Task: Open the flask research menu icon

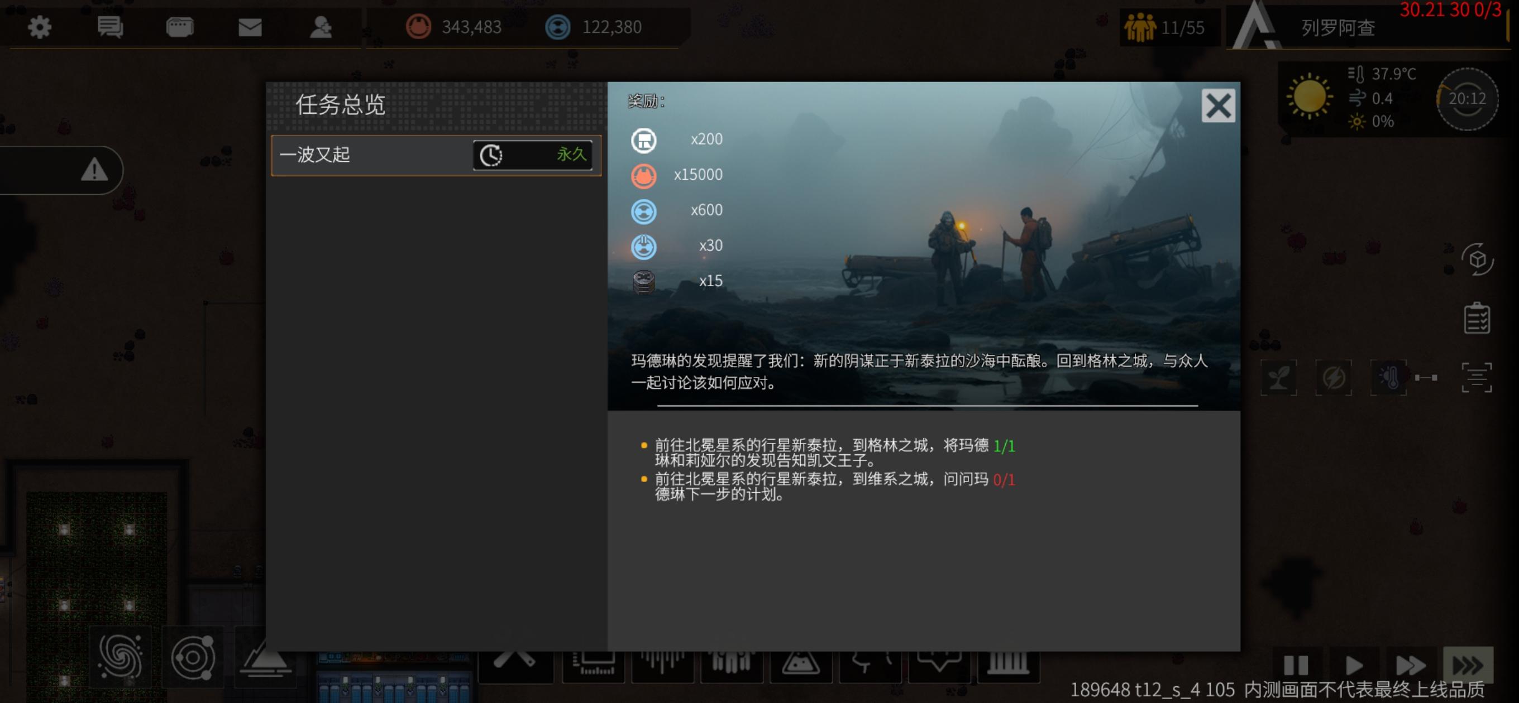Action: coord(800,665)
